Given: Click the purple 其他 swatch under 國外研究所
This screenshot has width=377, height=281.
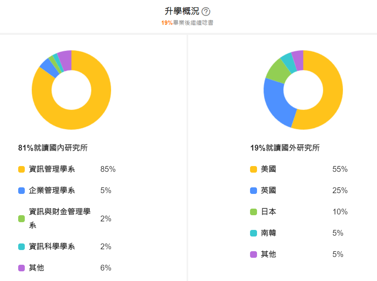Looking at the screenshot, I should pyautogui.click(x=254, y=254).
